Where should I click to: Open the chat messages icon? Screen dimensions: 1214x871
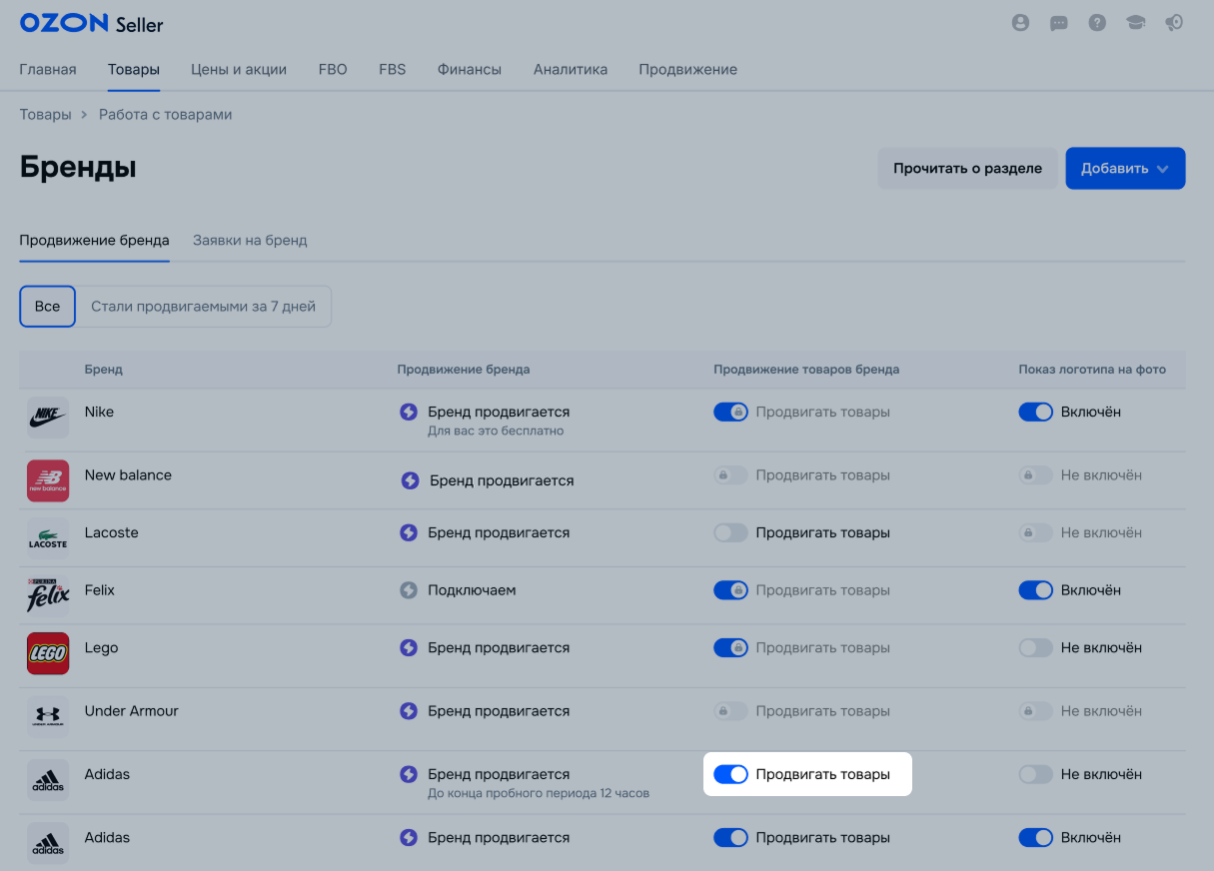tap(1059, 23)
